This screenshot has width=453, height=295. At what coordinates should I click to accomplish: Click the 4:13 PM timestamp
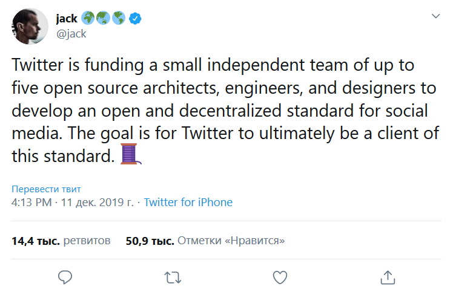click(x=31, y=203)
